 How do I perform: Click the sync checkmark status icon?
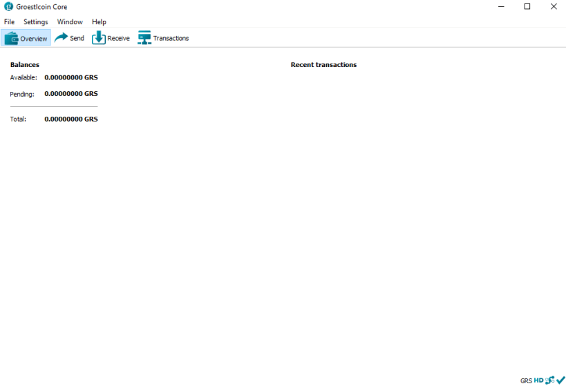tap(560, 380)
